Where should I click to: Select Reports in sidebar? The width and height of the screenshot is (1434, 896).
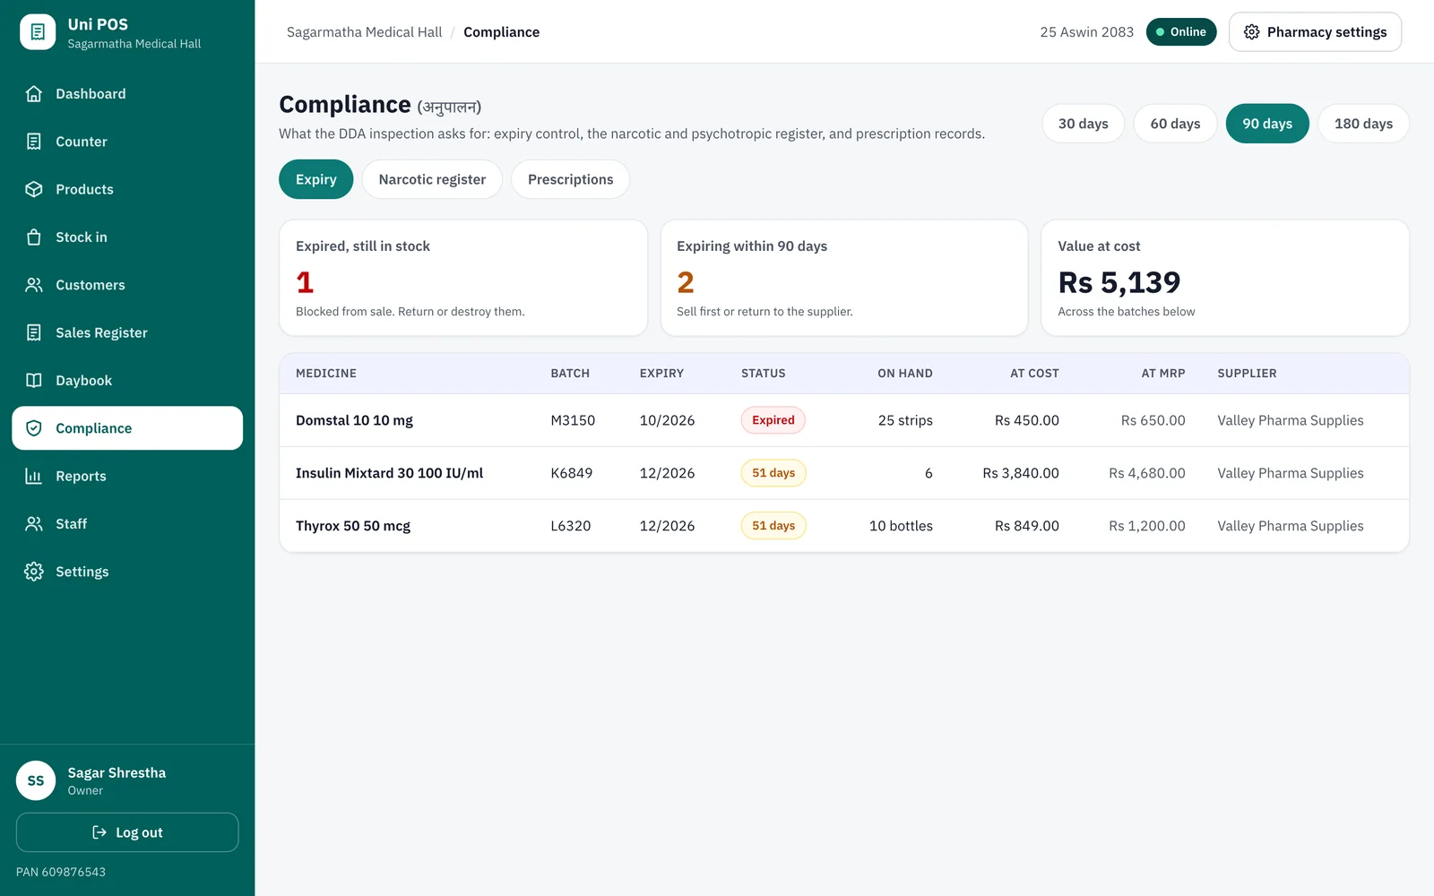(127, 476)
